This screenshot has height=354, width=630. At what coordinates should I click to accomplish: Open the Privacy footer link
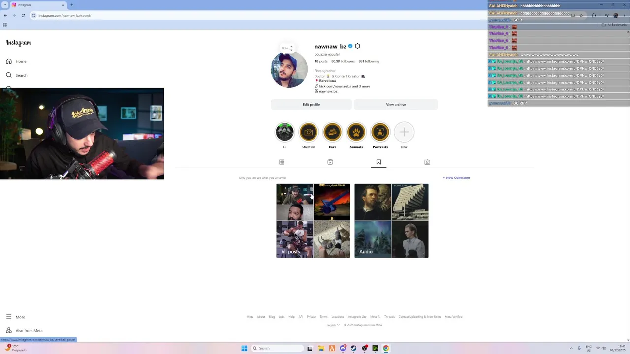pyautogui.click(x=312, y=317)
